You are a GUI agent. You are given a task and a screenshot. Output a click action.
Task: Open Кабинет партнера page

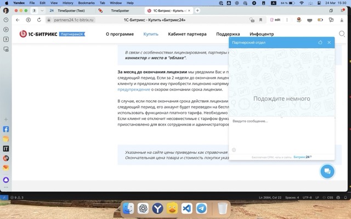(187, 34)
